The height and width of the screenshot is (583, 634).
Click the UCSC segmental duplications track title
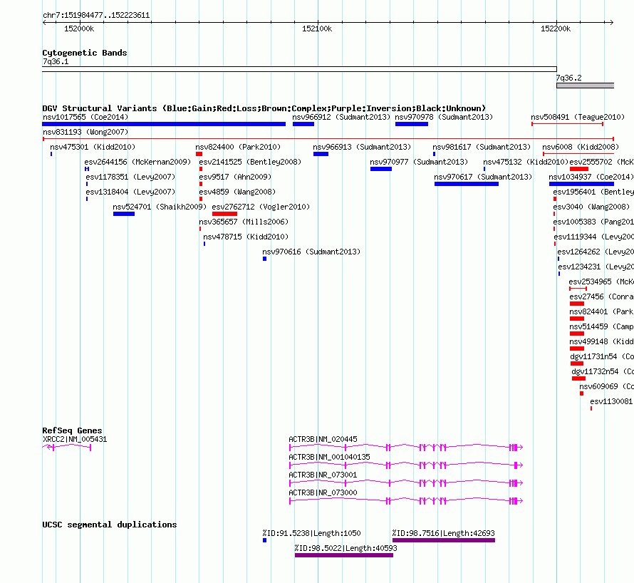pos(110,525)
